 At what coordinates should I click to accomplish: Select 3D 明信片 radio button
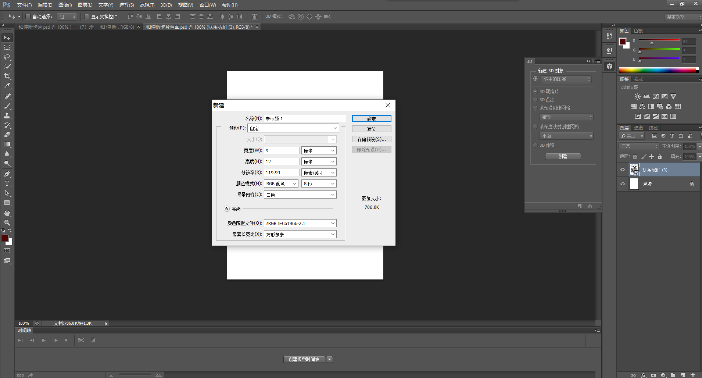click(x=535, y=92)
